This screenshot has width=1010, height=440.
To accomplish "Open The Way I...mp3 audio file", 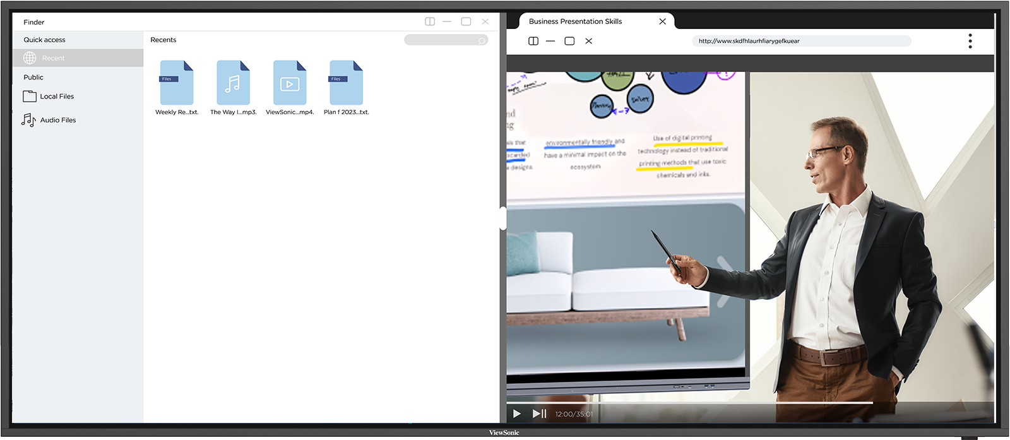I will coord(233,83).
